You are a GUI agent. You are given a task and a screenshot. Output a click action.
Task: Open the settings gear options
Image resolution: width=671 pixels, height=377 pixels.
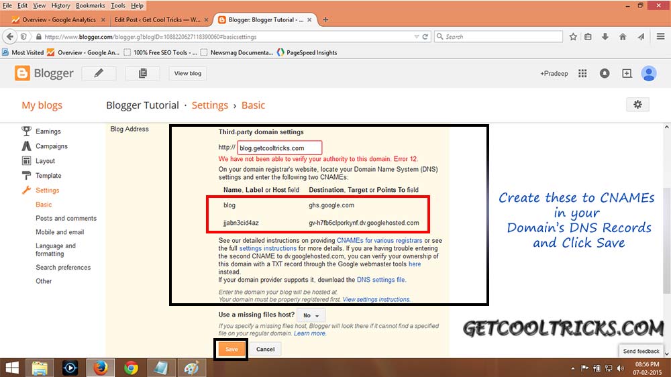(637, 105)
